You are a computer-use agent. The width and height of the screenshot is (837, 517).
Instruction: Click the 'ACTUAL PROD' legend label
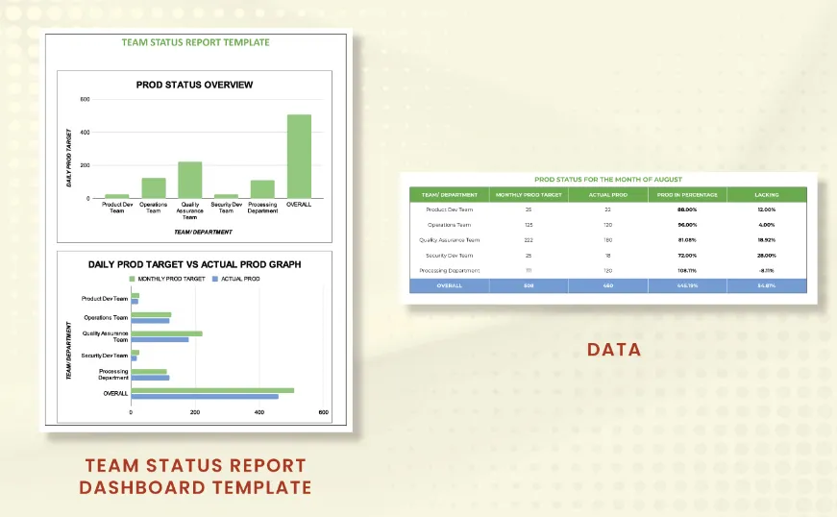point(240,279)
